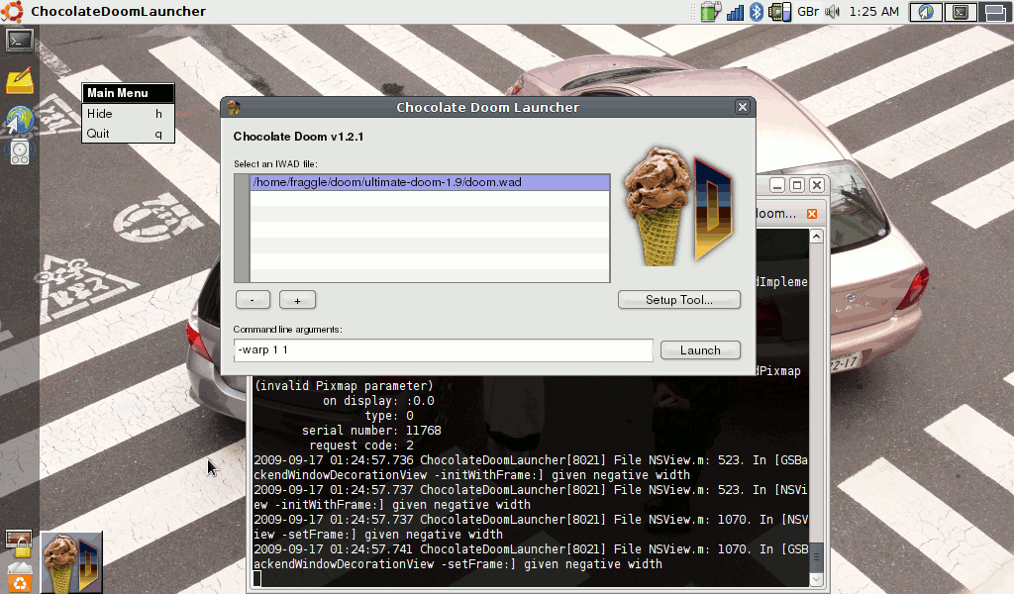
Task: Open the orange recycle bin icon
Action: click(20, 577)
